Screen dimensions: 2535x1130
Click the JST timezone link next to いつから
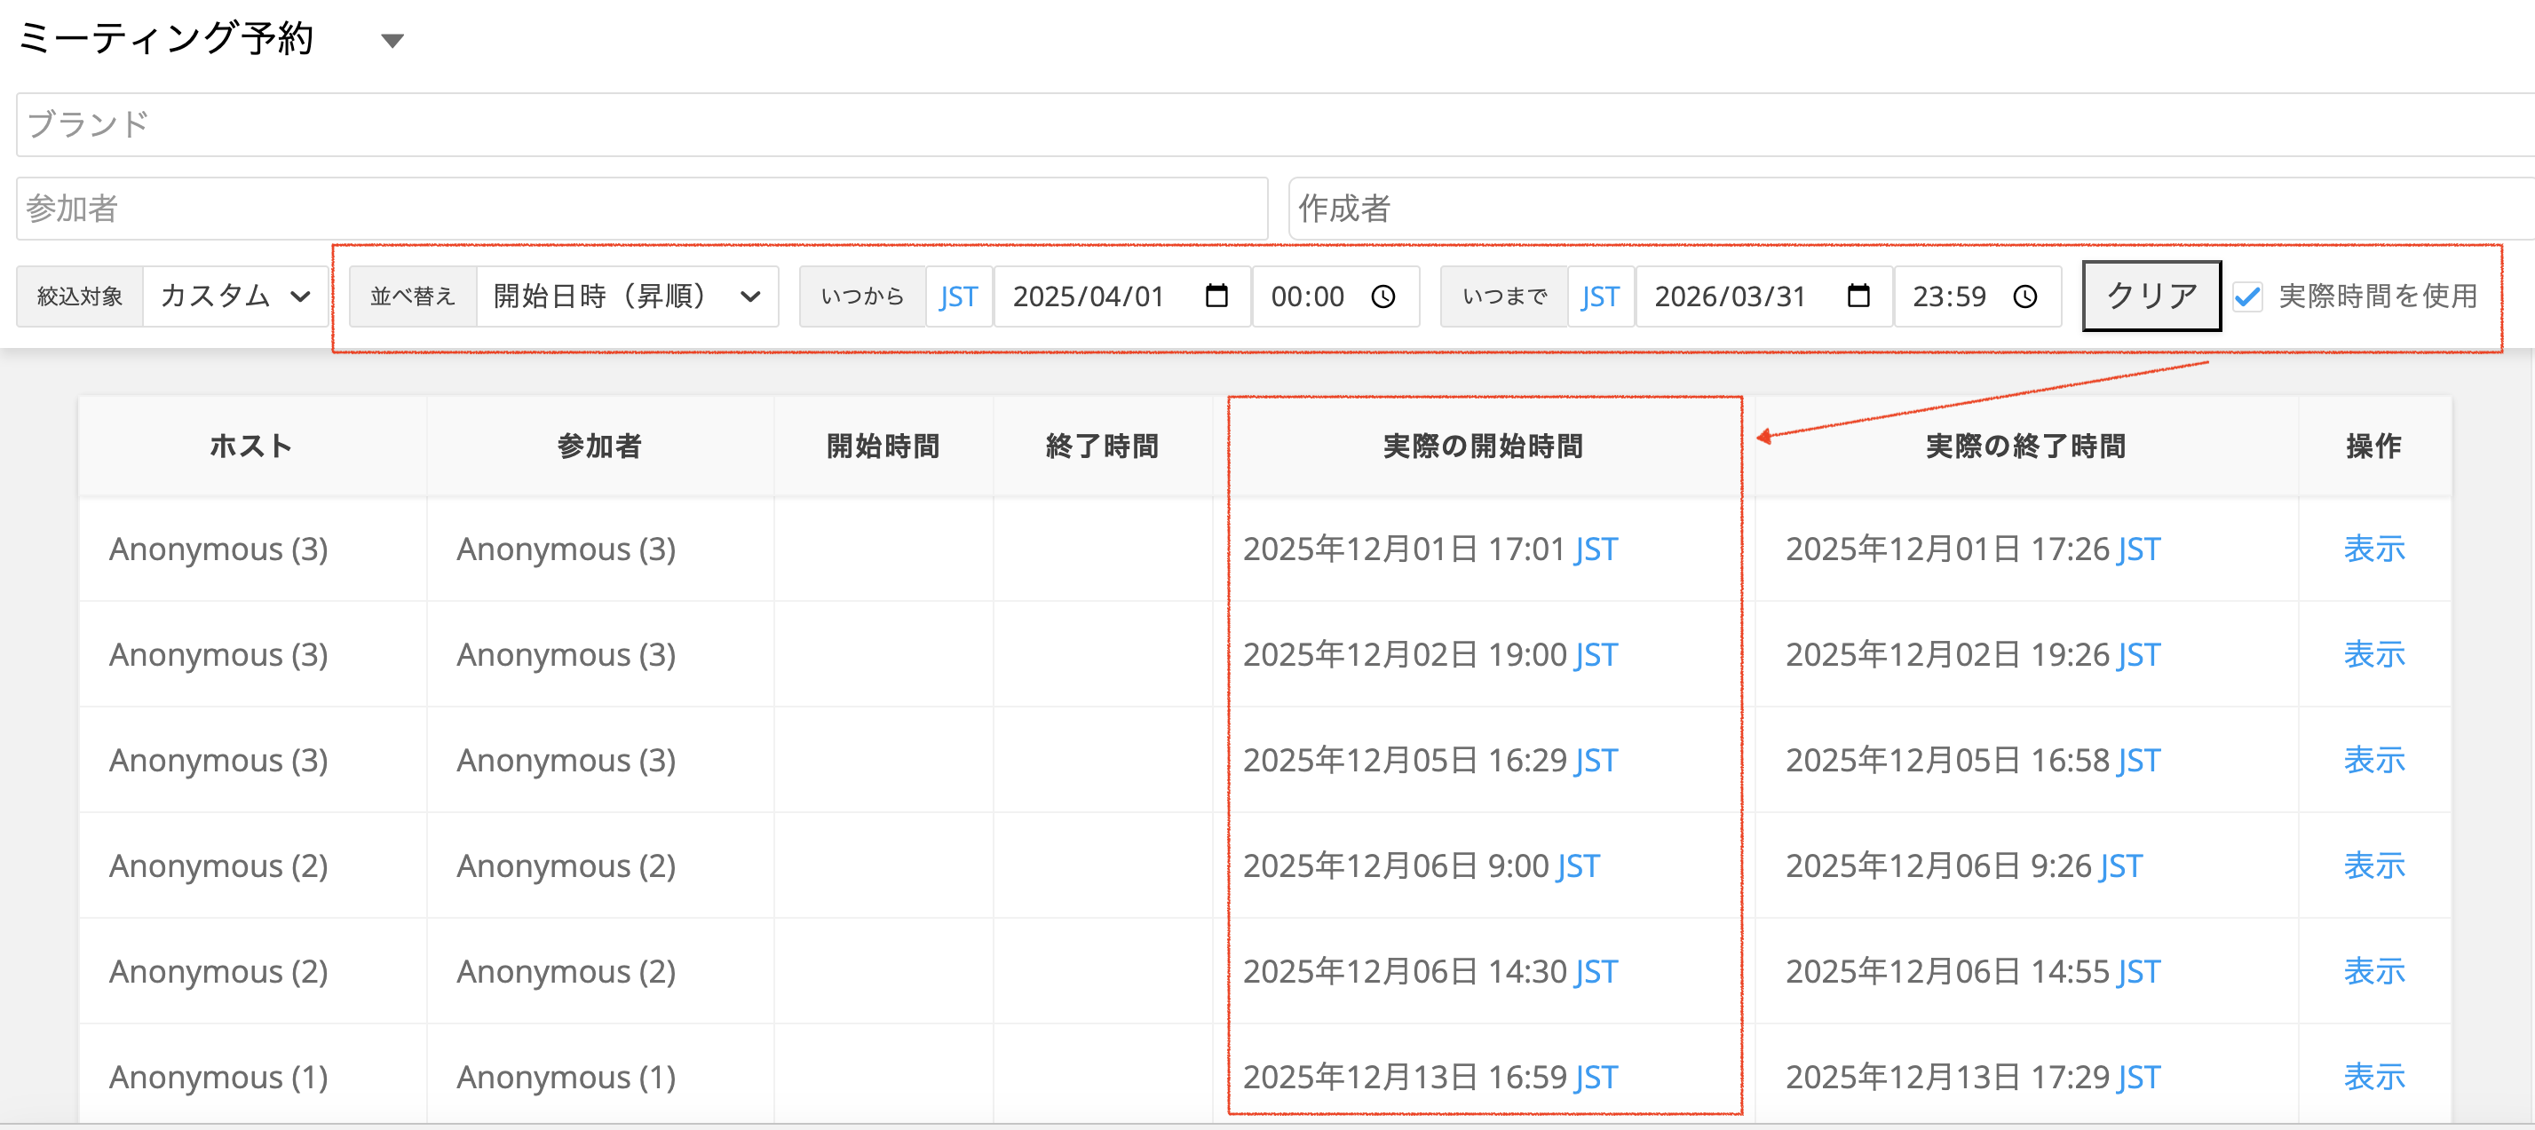(x=957, y=296)
